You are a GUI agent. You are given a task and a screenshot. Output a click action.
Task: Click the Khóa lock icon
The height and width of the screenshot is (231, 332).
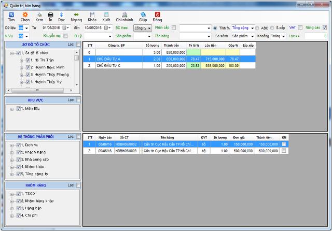[x=92, y=15]
